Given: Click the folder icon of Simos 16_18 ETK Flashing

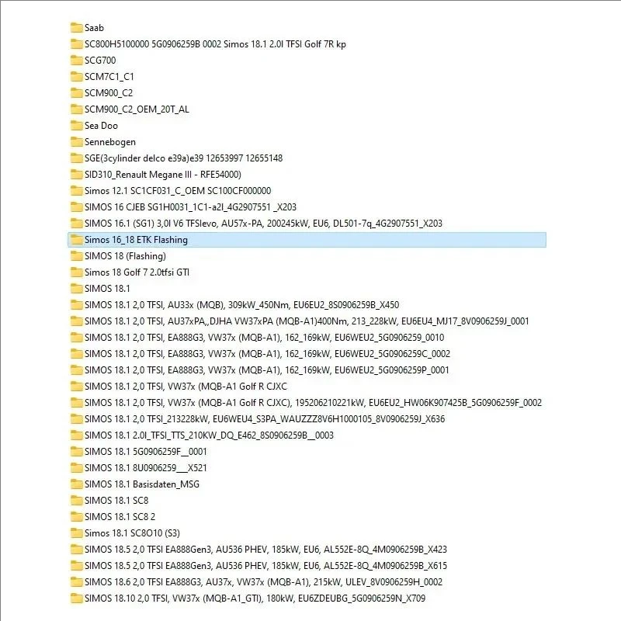Looking at the screenshot, I should (76, 240).
